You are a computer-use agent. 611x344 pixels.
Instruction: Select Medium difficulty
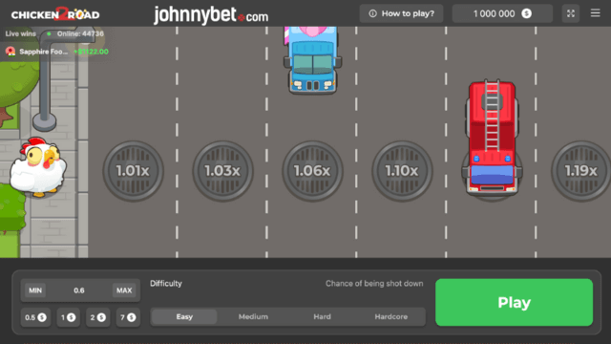tap(253, 316)
